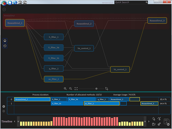Step the timeline forward with right chevron
The width and height of the screenshot is (172, 129).
tap(149, 121)
